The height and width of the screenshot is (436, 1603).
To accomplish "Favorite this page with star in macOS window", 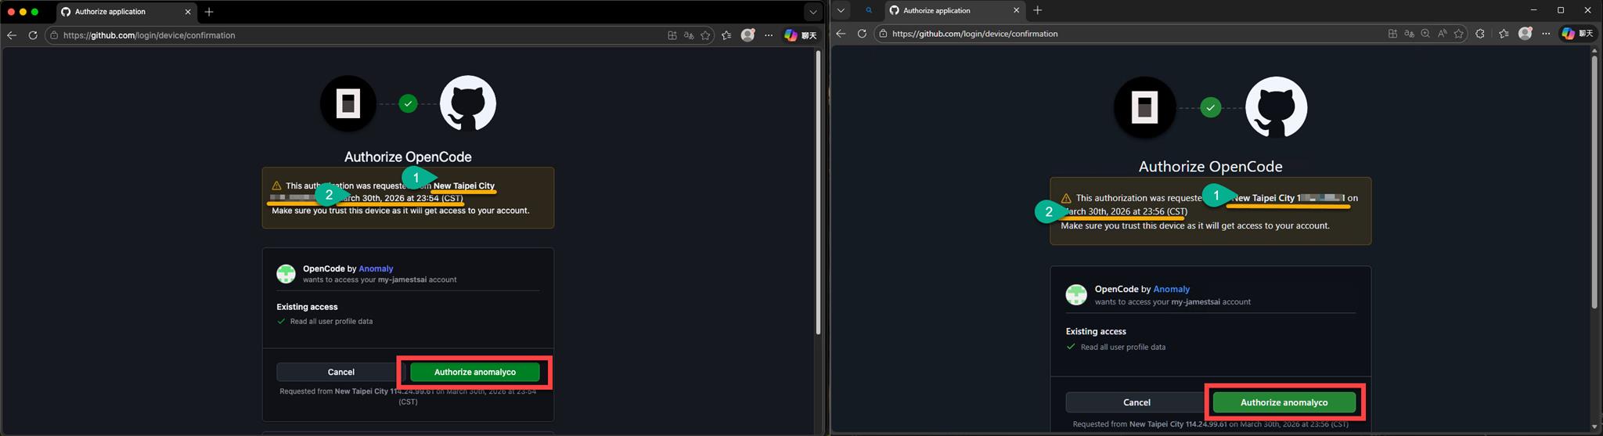I will (706, 35).
